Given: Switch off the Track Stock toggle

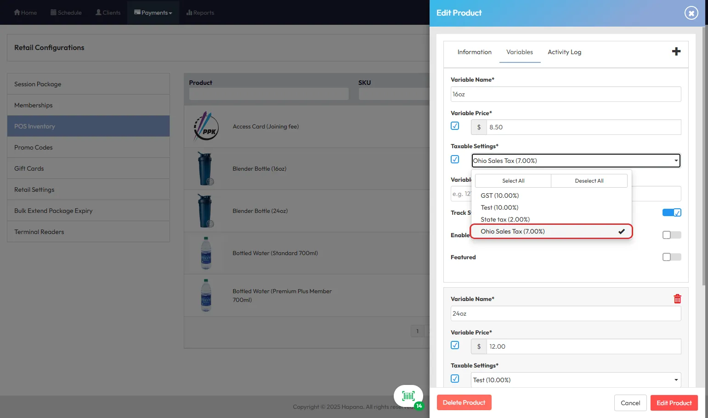Looking at the screenshot, I should [671, 212].
